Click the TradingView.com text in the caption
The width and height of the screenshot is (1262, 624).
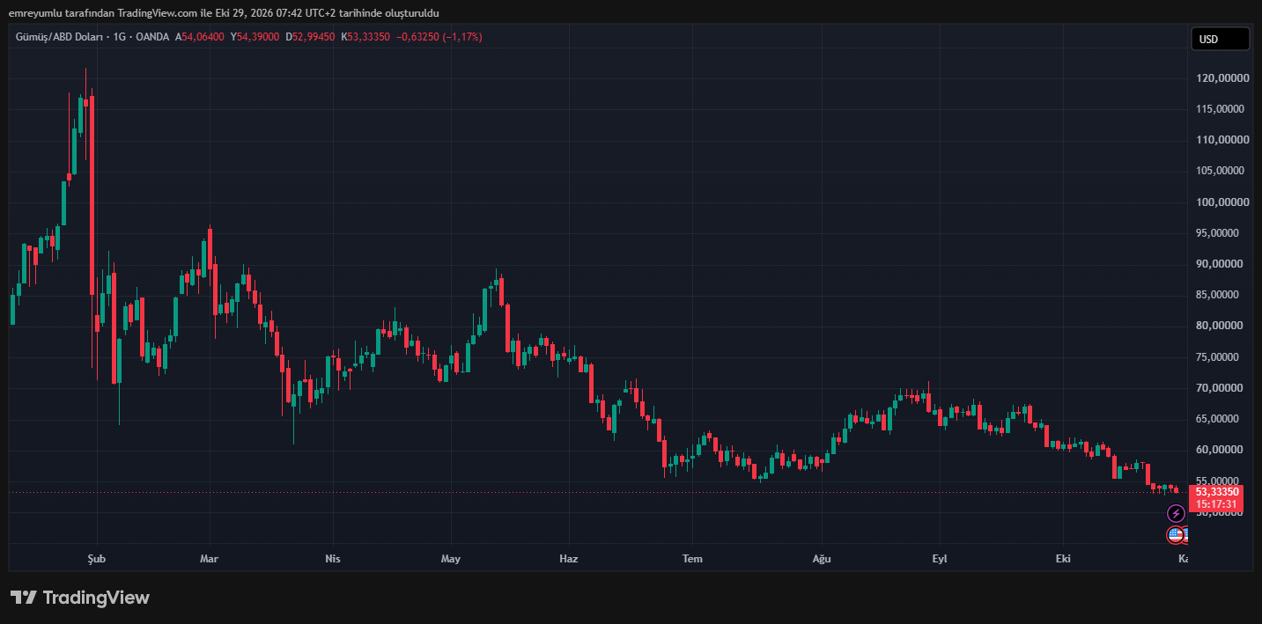click(x=158, y=13)
